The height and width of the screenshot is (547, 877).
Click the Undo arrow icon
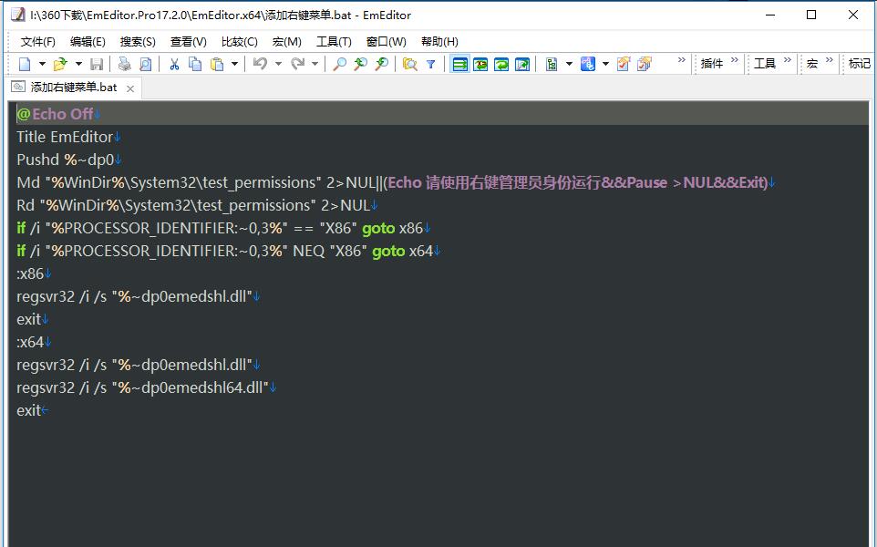point(260,64)
